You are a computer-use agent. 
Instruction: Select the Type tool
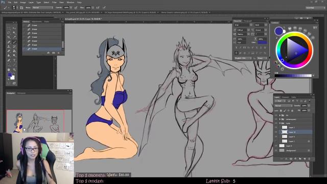click(14, 60)
